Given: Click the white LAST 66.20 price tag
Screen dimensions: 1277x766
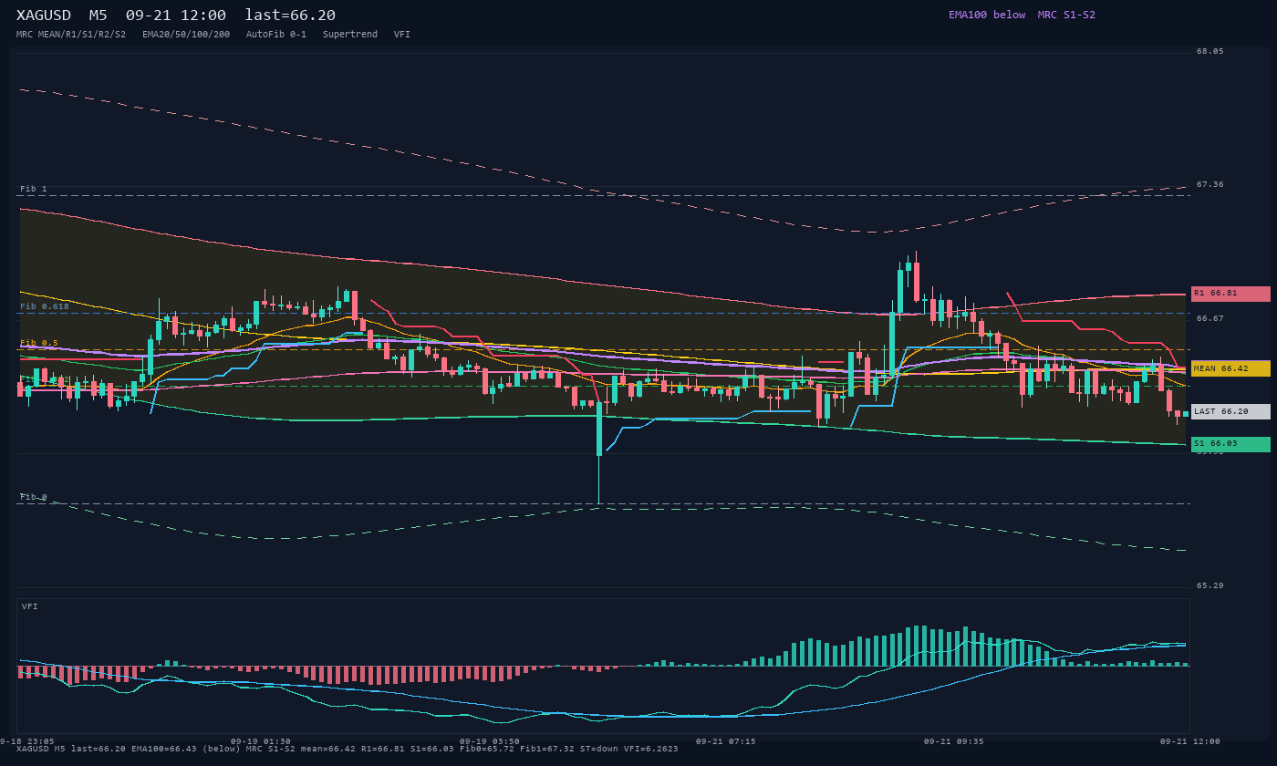Looking at the screenshot, I should click(1230, 411).
